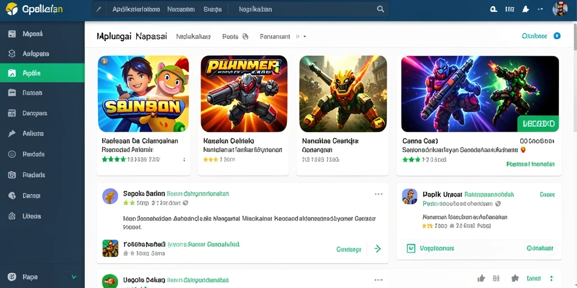Click the star icon at the bottom right
Screen dimensions: 577x288
click(x=515, y=278)
